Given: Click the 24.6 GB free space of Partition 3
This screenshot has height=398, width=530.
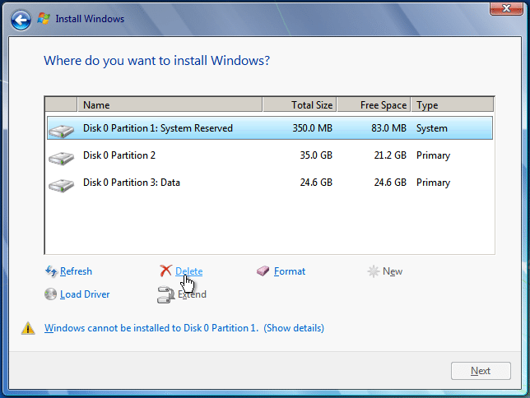Looking at the screenshot, I should tap(390, 183).
